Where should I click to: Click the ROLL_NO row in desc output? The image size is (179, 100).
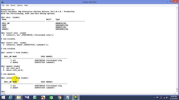click(35, 23)
